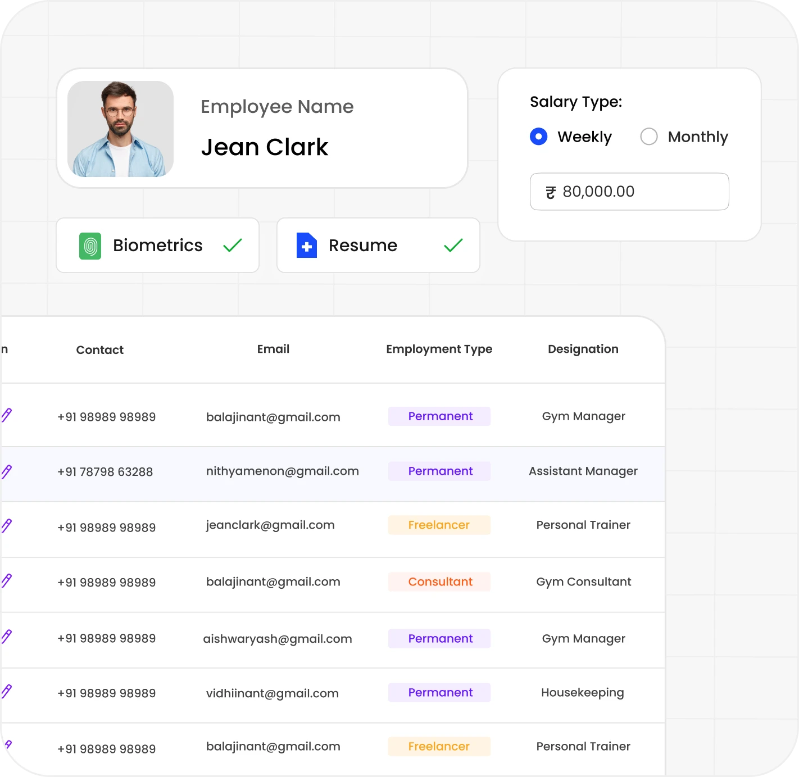
Task: Click the Employee Name label
Action: pyautogui.click(x=277, y=107)
